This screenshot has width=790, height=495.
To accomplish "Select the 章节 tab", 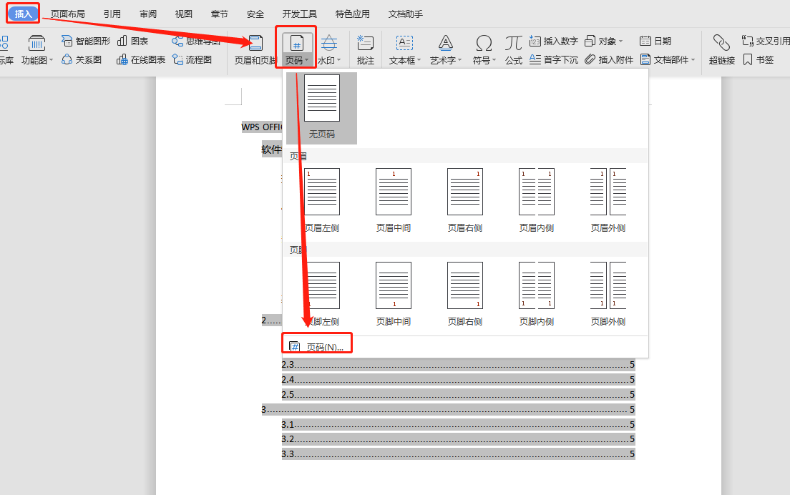I will [x=219, y=14].
